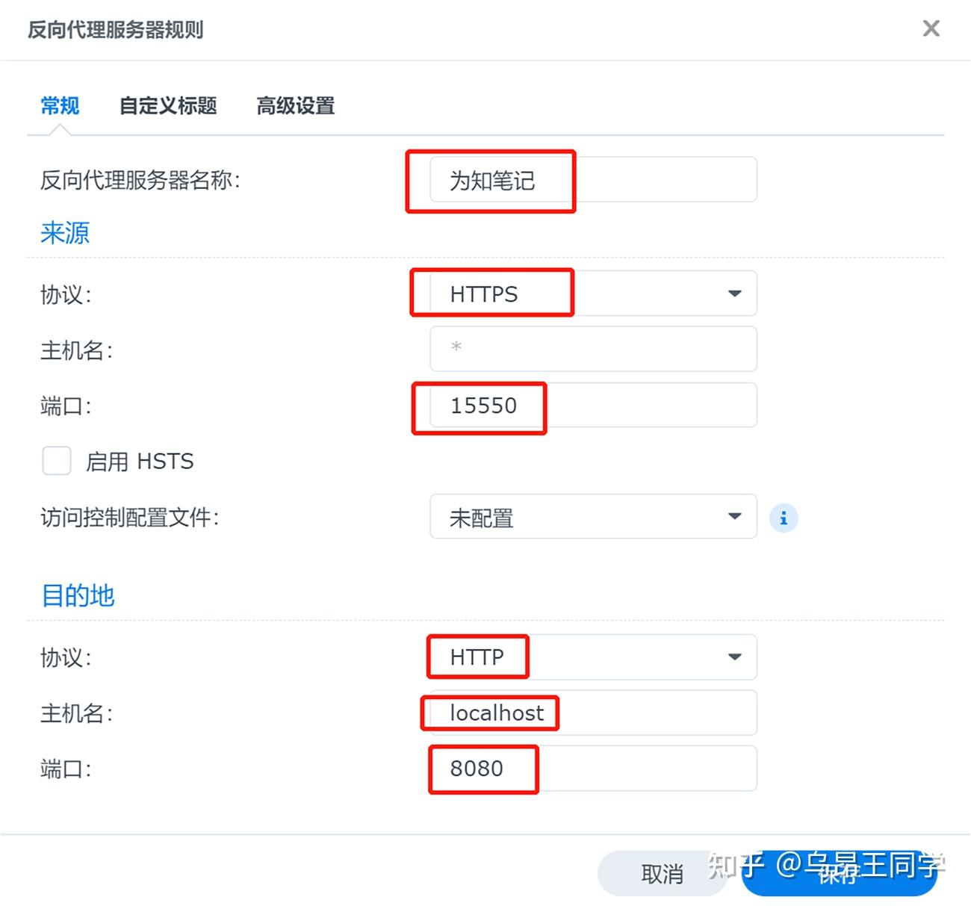The image size is (971, 906).
Task: Switch to the 自定义标题 tab
Action: point(167,106)
